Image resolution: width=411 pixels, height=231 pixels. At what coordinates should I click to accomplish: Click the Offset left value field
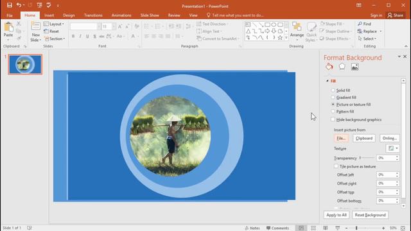(x=386, y=175)
